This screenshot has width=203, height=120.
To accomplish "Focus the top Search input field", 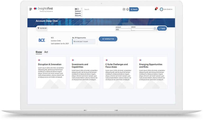I will coord(102,9).
